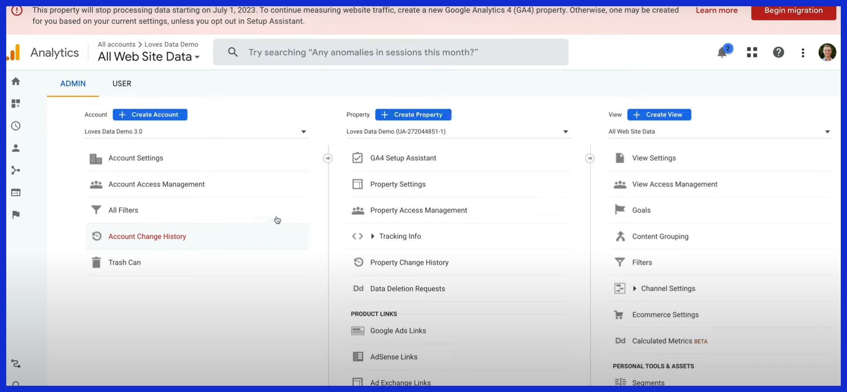
Task: Click the Account Settings building icon
Action: click(96, 158)
